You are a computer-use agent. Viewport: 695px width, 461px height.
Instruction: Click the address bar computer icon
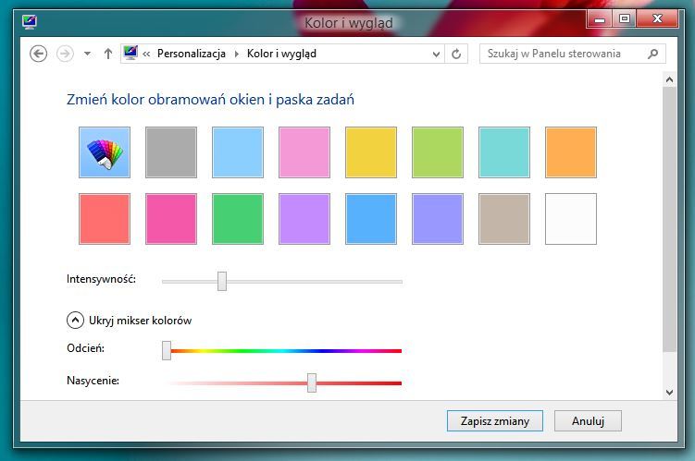[x=130, y=53]
